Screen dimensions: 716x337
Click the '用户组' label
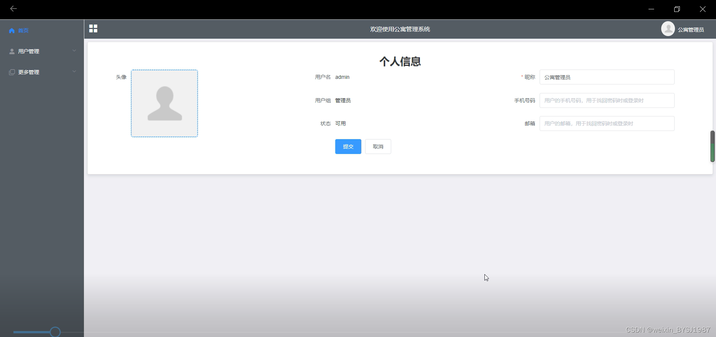(x=323, y=100)
